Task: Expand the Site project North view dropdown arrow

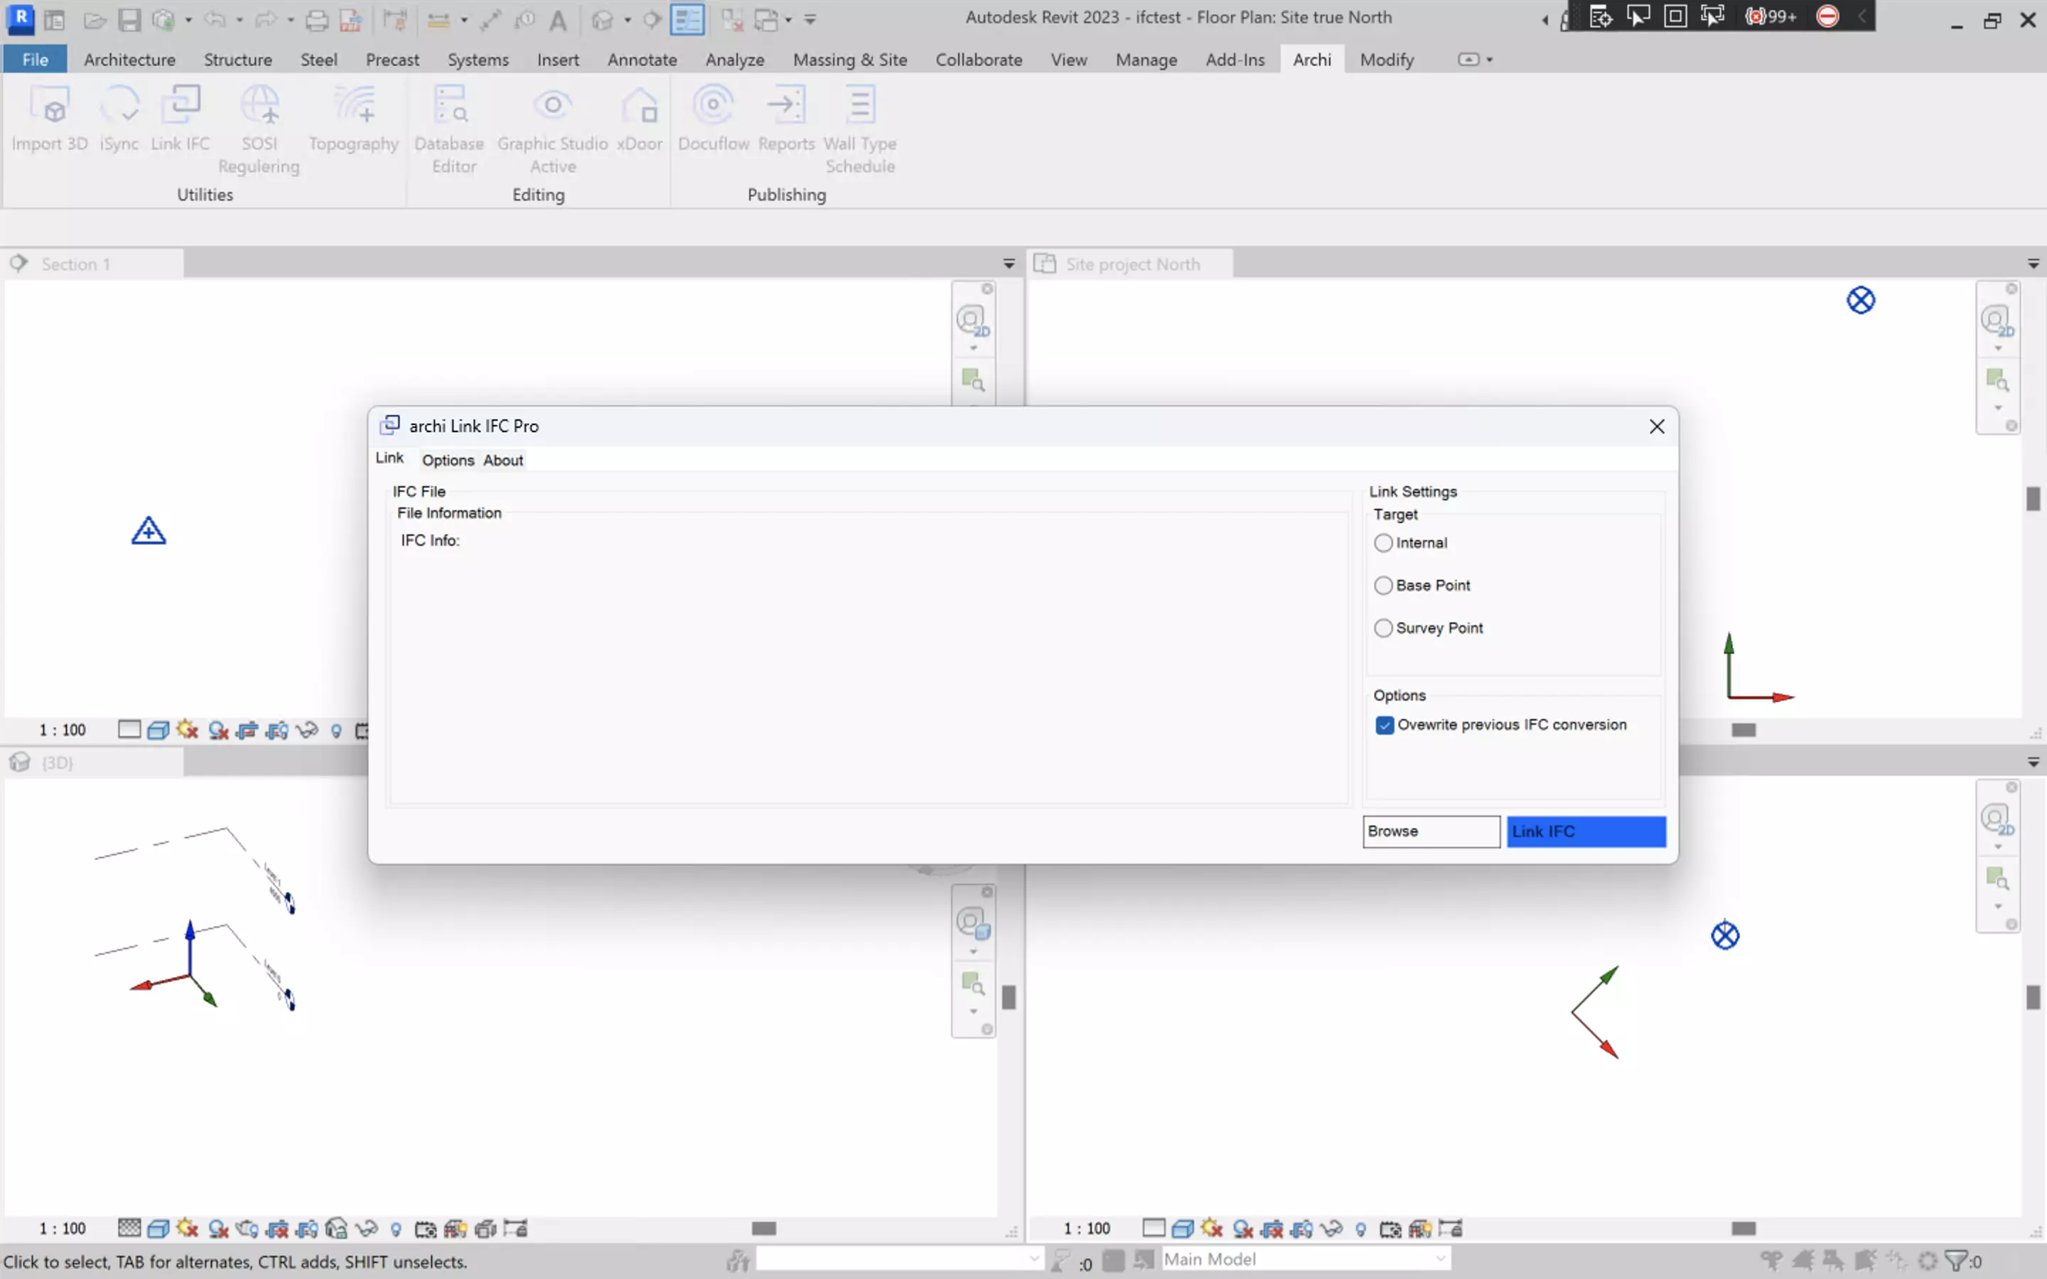Action: point(2033,264)
